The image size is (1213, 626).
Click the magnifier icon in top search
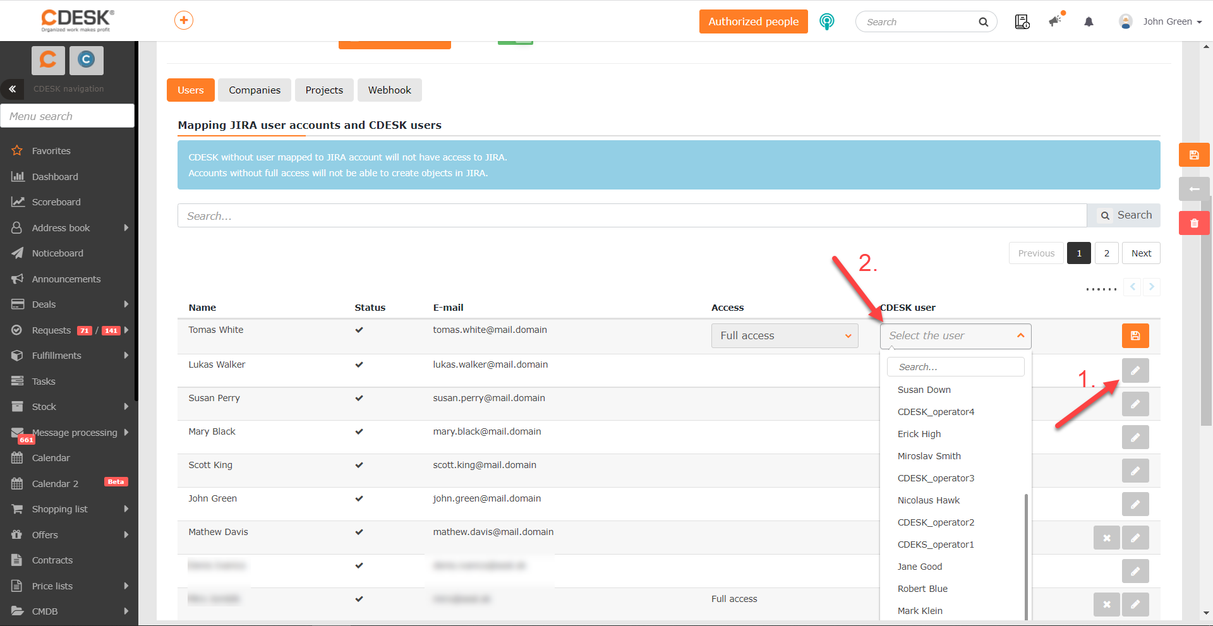click(983, 22)
